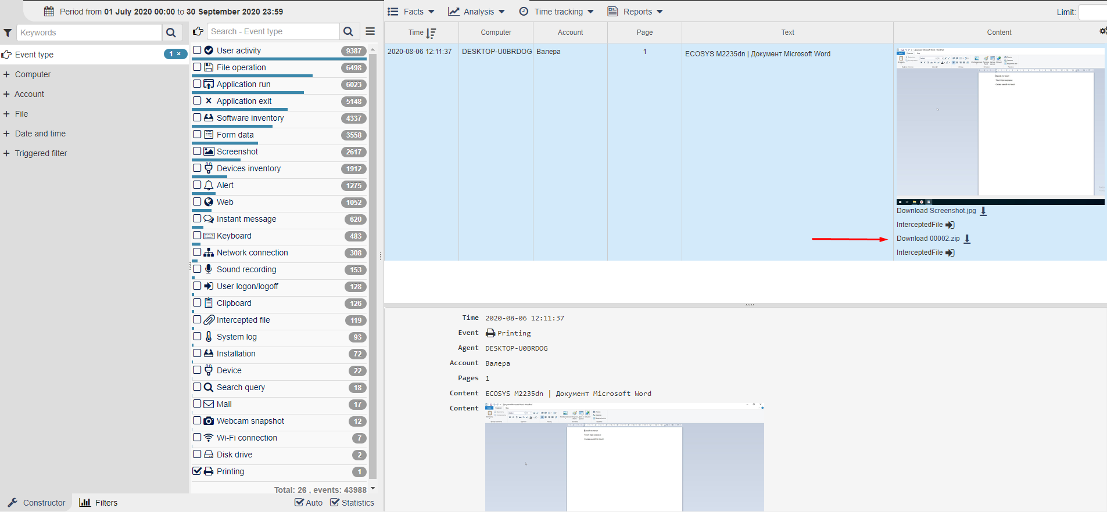Click the Keywords input field

[x=89, y=33]
